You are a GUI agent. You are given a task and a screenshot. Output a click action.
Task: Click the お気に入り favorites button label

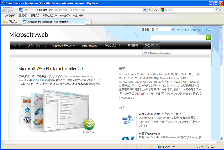(x=12, y=21)
